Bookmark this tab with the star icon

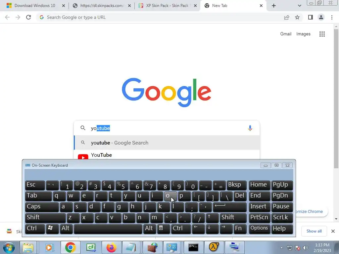coord(297,17)
